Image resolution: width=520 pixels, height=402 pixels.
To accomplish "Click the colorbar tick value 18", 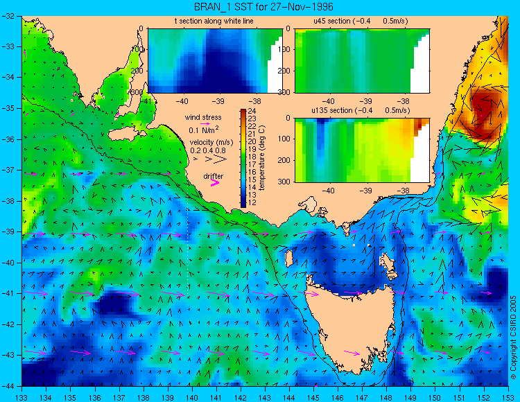I will click(x=252, y=157).
